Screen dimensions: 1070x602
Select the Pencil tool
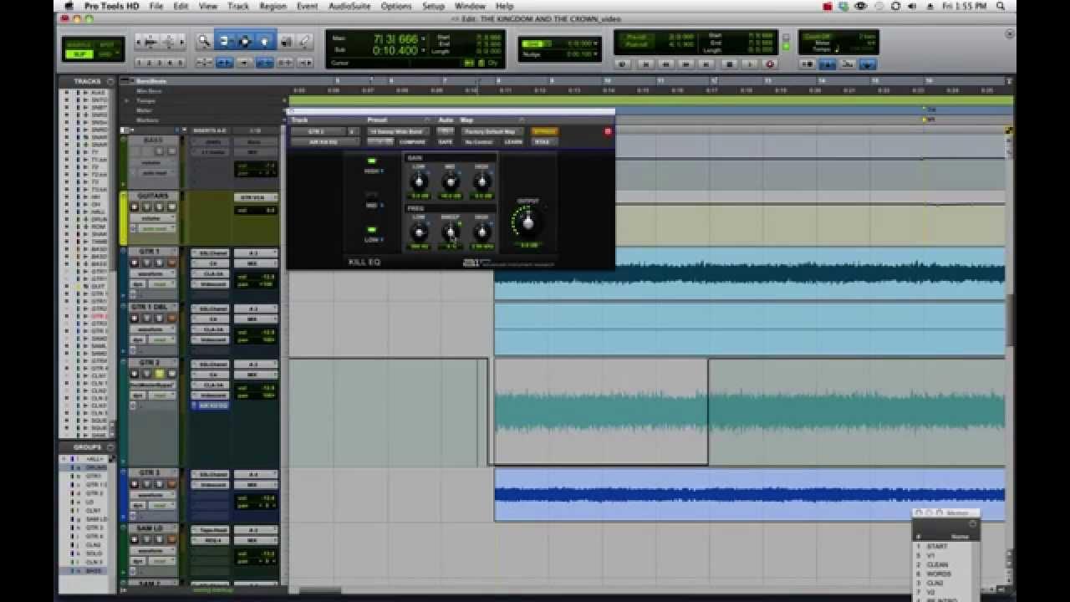pos(305,41)
